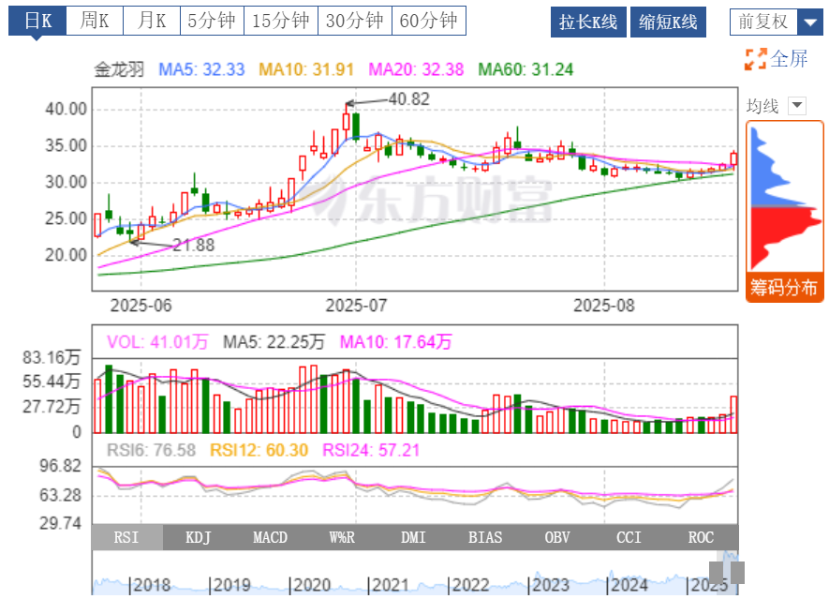Click the chip distribution chart thumbnail
This screenshot has width=829, height=599.
pos(785,197)
